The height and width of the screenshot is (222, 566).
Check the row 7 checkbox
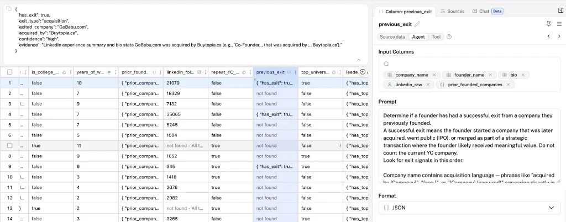(10, 146)
